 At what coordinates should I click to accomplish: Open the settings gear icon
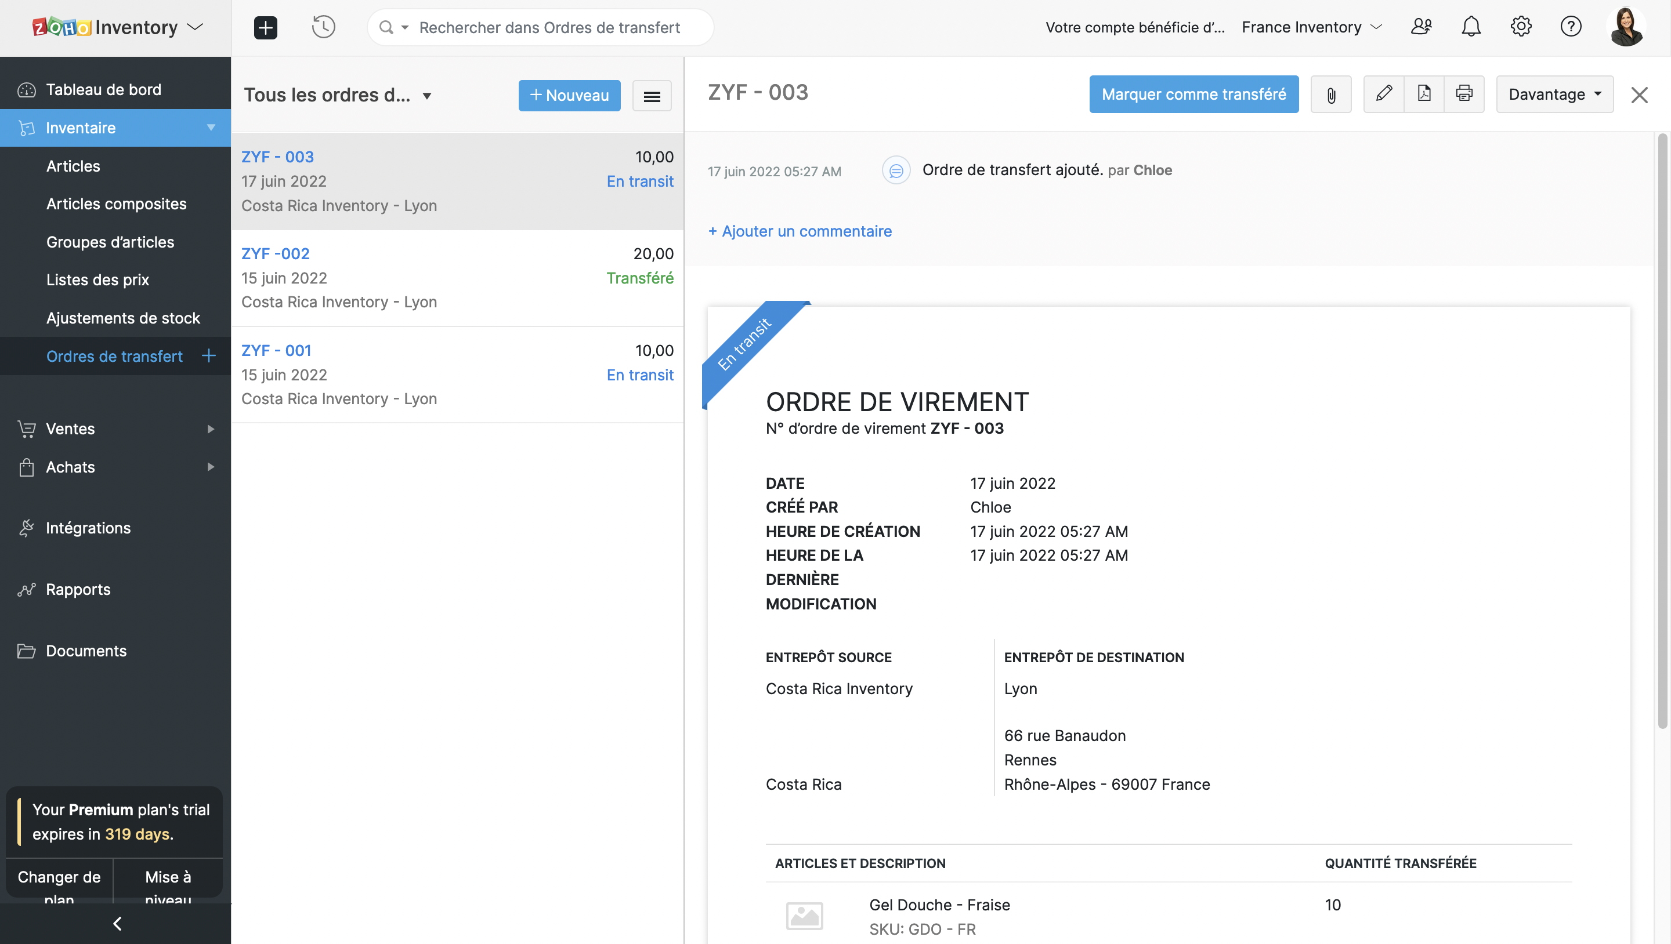[1521, 27]
